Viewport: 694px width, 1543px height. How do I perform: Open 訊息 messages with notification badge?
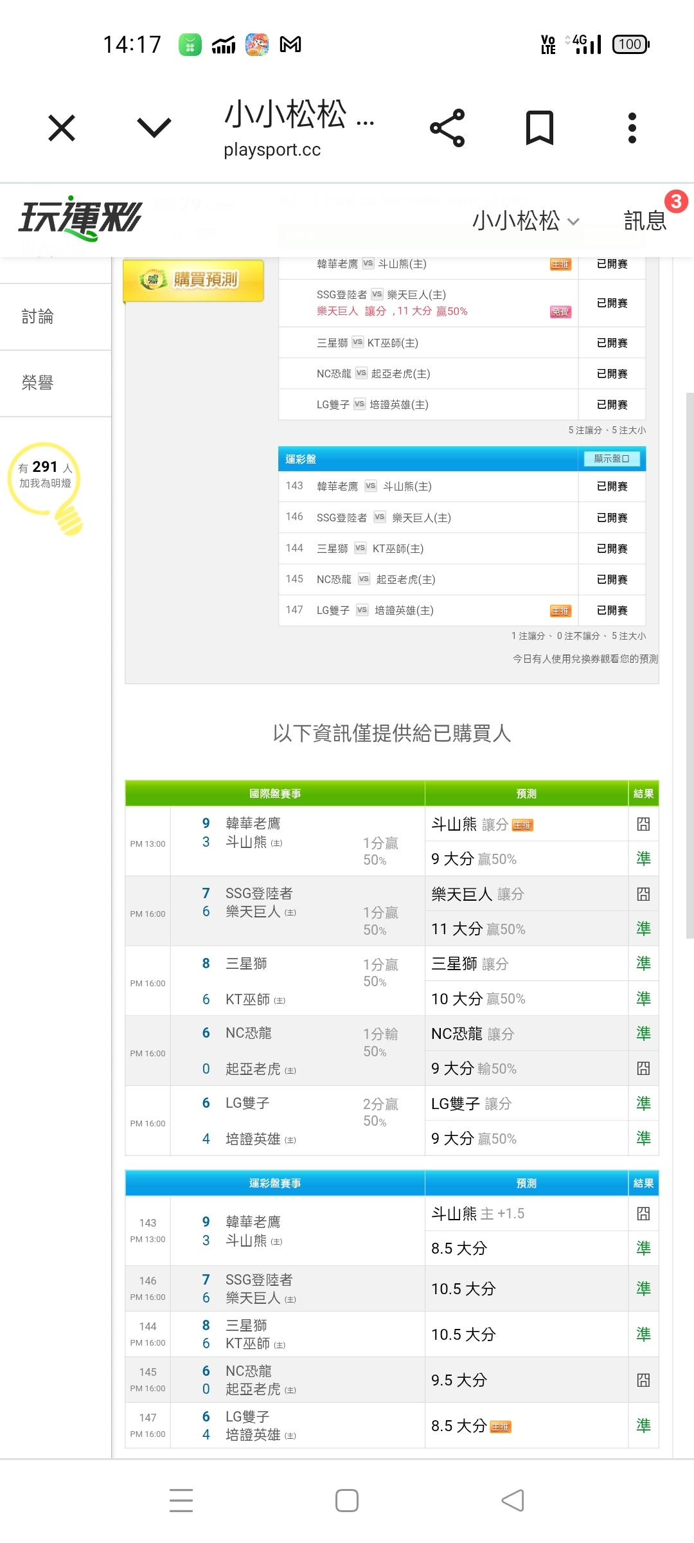coord(646,221)
